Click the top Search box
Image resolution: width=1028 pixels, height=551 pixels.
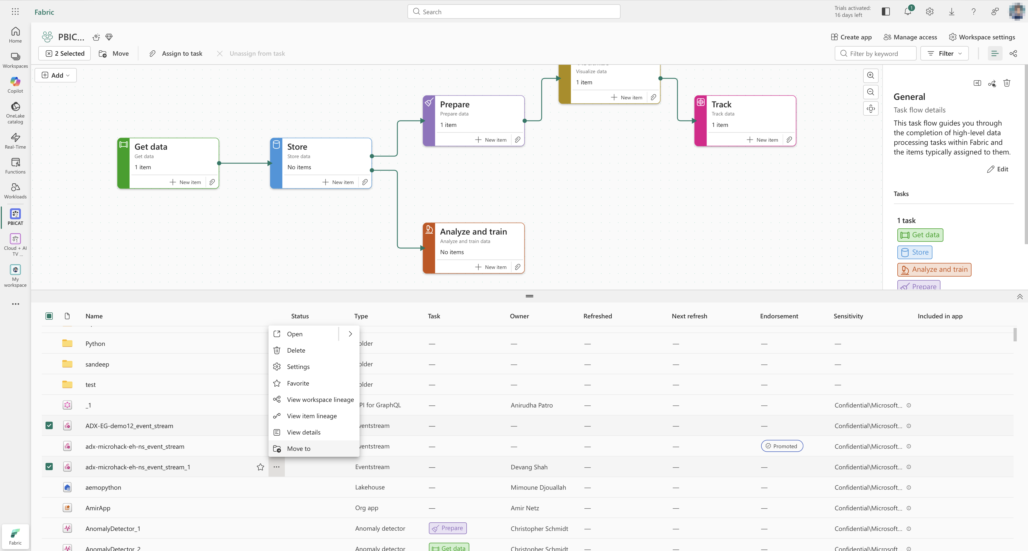[x=514, y=12]
